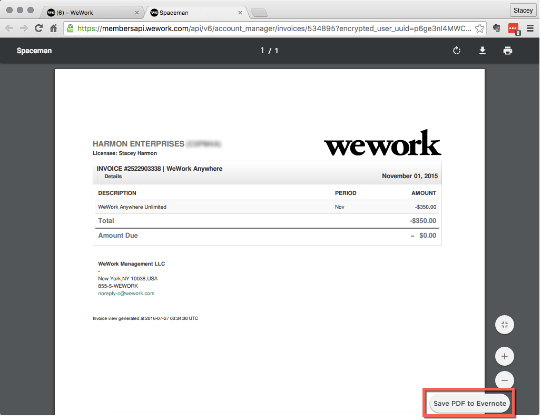This screenshot has height=420, width=541.
Task: Open the noreply-c@wework.com email link
Action: tap(126, 294)
